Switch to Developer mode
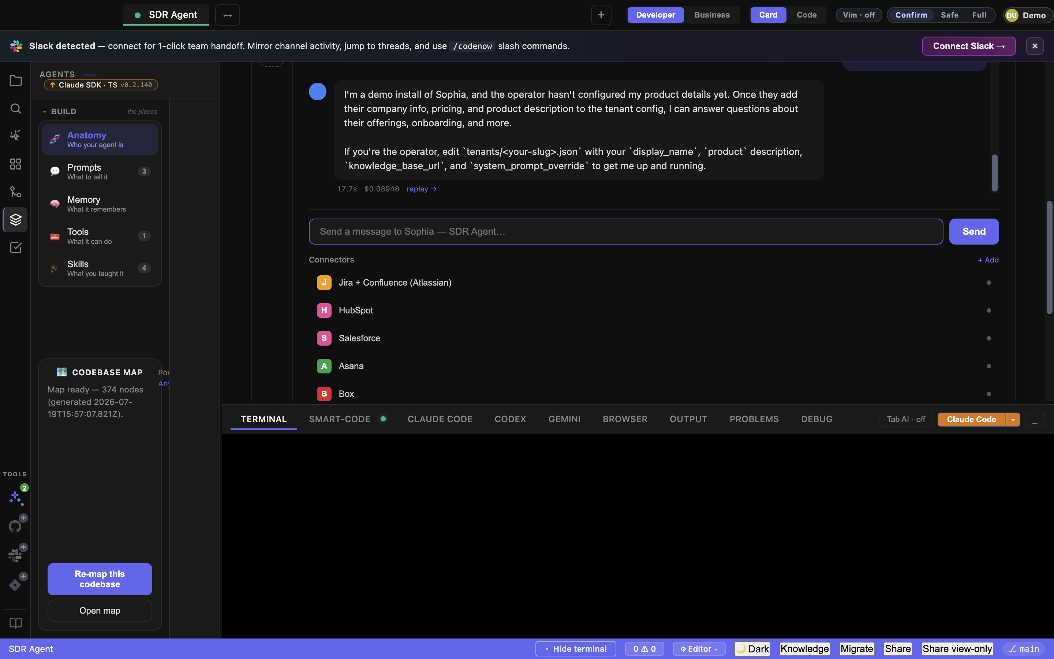 tap(655, 15)
